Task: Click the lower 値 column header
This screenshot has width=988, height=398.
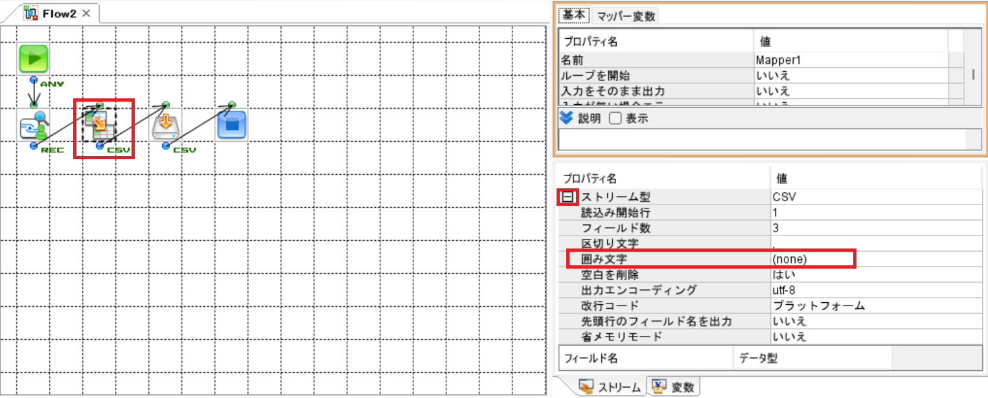Action: click(876, 177)
